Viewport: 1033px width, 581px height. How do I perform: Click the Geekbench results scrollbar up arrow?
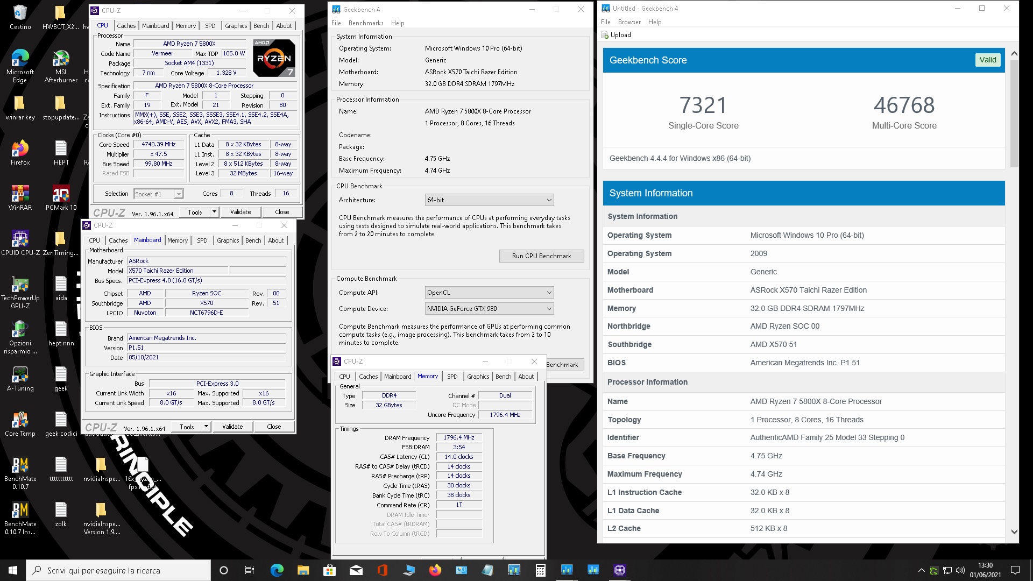1014,54
